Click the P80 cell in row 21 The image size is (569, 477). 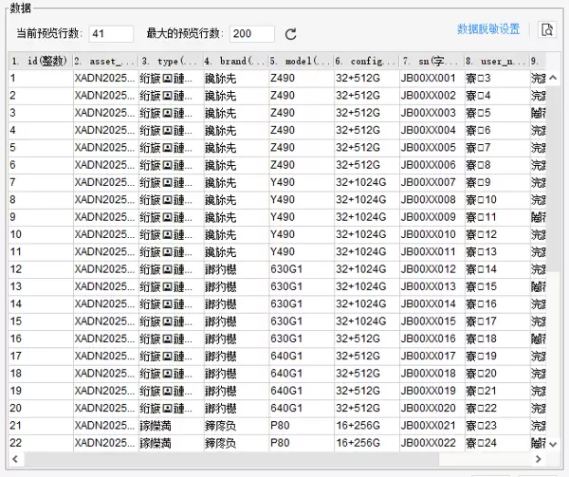click(299, 426)
